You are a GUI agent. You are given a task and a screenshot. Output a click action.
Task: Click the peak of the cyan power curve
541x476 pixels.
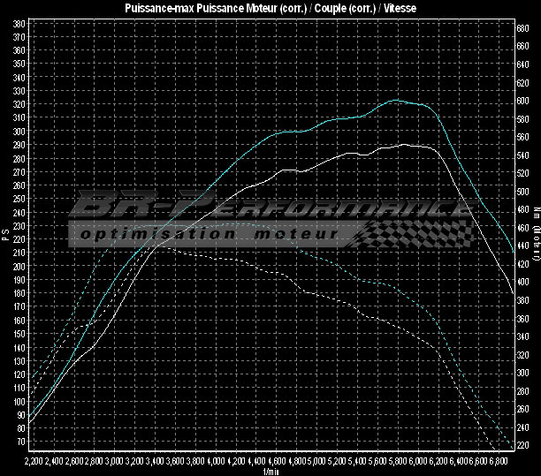click(397, 101)
